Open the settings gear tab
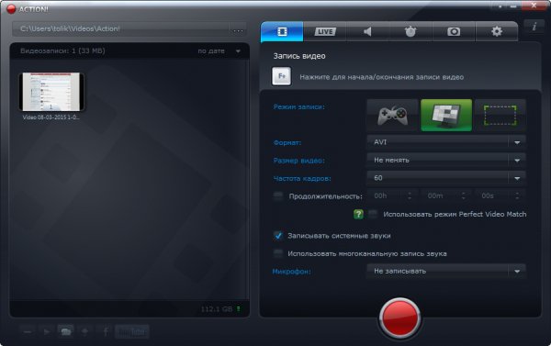This screenshot has width=551, height=346. click(497, 31)
